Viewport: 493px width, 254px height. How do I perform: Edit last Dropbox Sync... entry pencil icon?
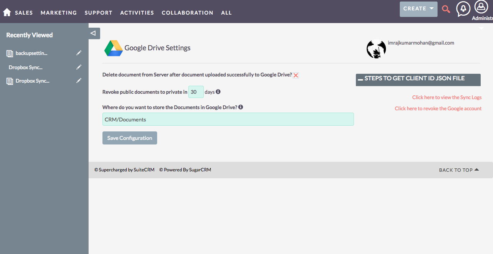tap(79, 81)
